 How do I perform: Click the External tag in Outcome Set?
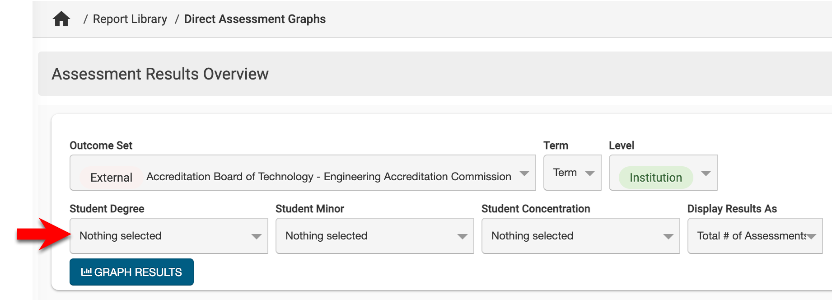tap(111, 177)
